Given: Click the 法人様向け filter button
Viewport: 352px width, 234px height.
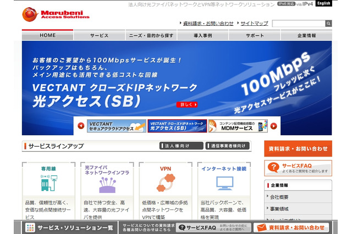Looking at the screenshot, I should click(x=182, y=146).
